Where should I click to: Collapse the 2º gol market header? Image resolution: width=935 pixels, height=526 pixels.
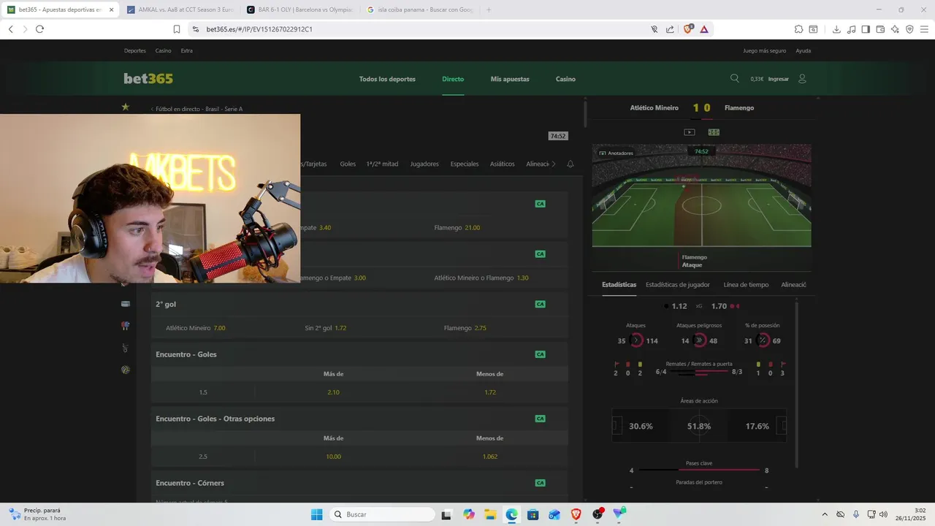(x=359, y=304)
